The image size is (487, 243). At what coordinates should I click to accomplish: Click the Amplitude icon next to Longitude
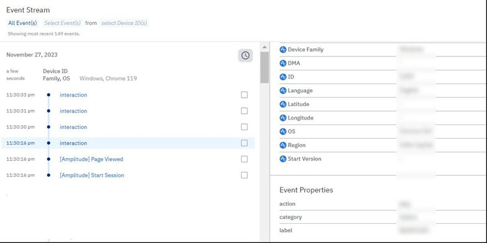pyautogui.click(x=283, y=118)
